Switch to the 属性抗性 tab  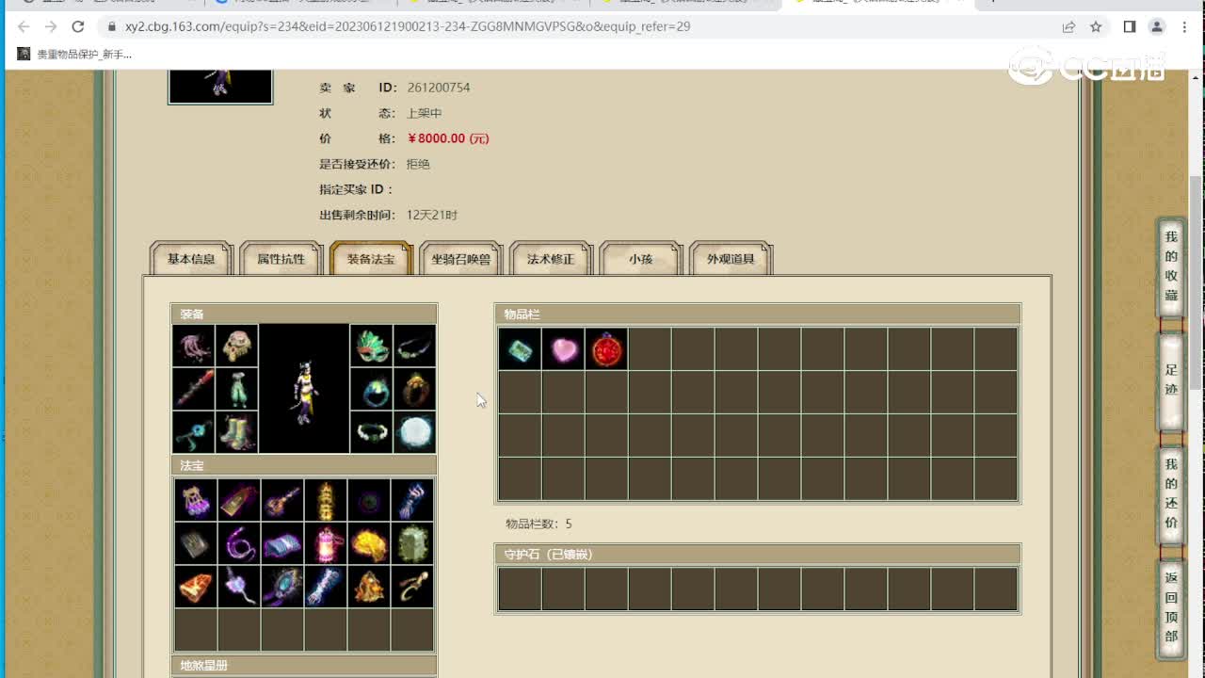281,259
